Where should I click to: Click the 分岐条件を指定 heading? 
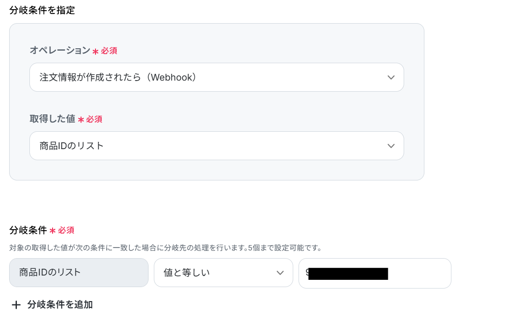coord(42,10)
